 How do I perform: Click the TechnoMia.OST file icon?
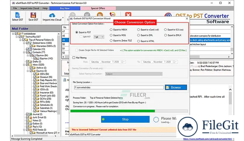(x=23, y=37)
